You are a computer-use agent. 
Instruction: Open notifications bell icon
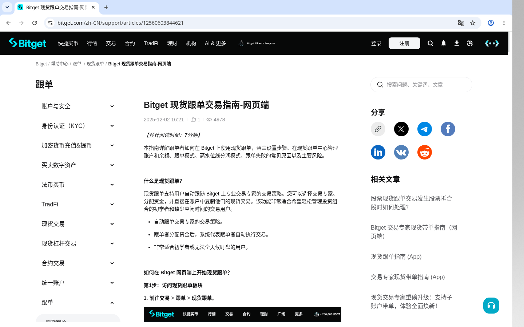(x=444, y=43)
